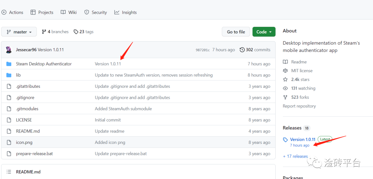Open the Jessecar96 author profile link
This screenshot has height=179, width=373.
coord(26,50)
